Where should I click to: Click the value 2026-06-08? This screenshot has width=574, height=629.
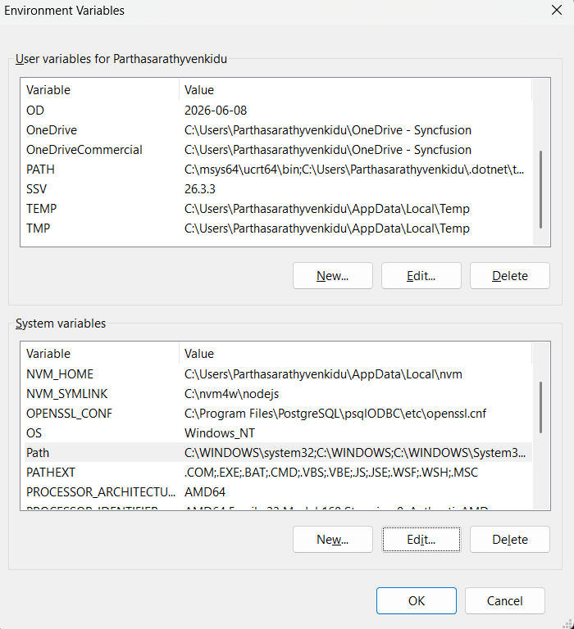tap(216, 111)
